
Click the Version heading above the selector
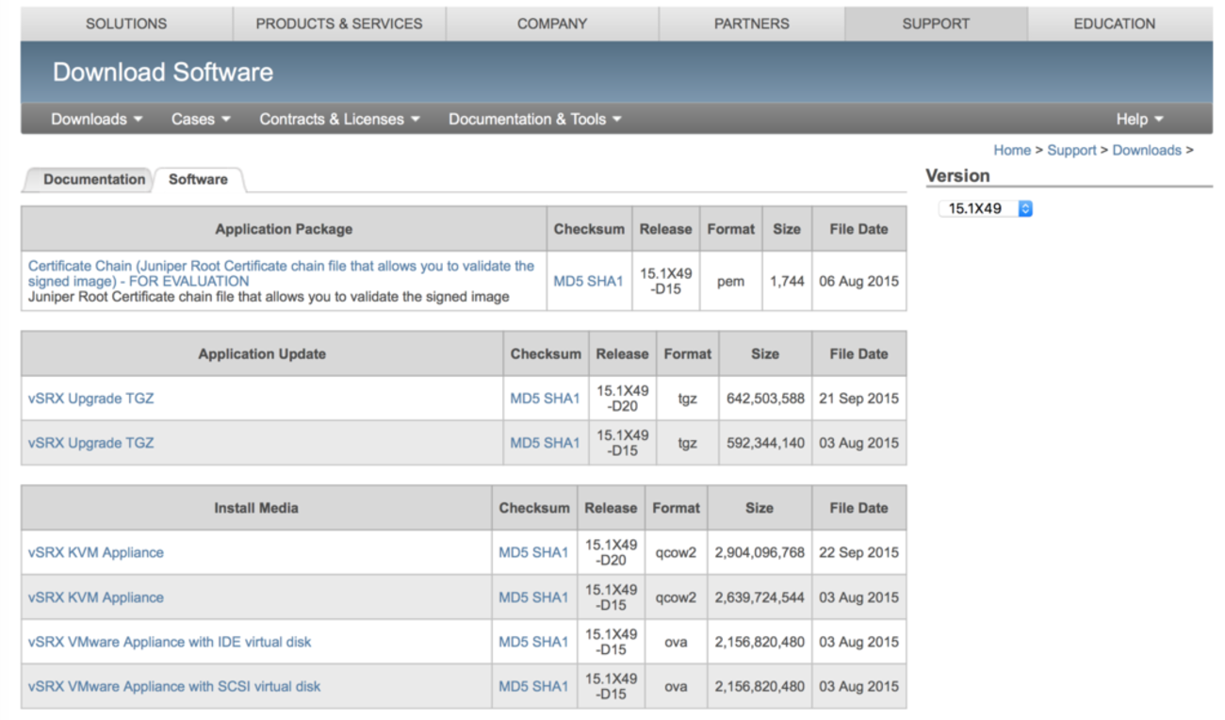957,175
